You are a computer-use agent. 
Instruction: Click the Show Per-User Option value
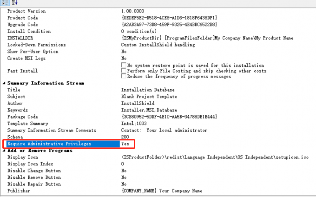[x=124, y=52]
